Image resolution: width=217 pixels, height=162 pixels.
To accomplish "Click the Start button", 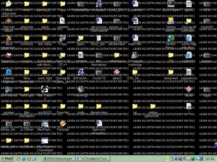I will [7, 159].
